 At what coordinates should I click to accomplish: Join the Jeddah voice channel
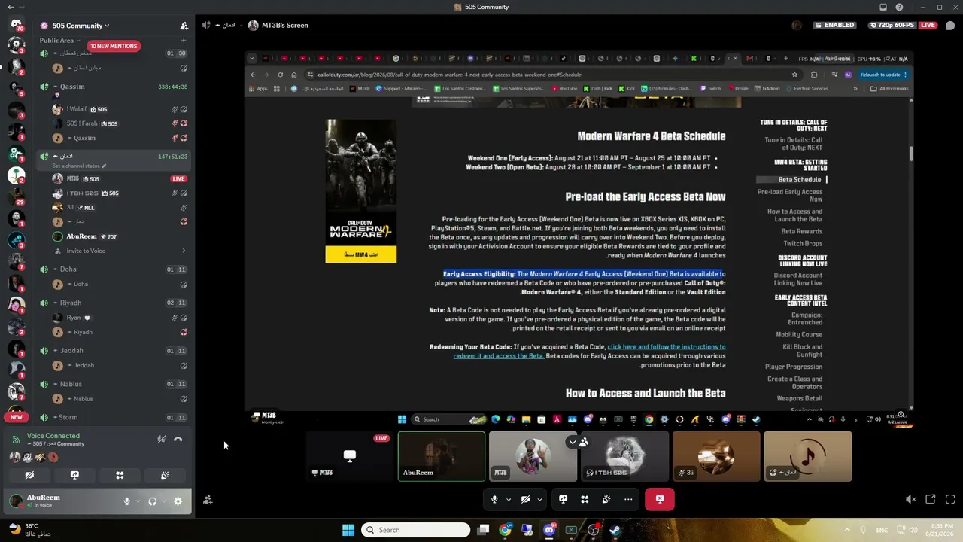tap(114, 350)
